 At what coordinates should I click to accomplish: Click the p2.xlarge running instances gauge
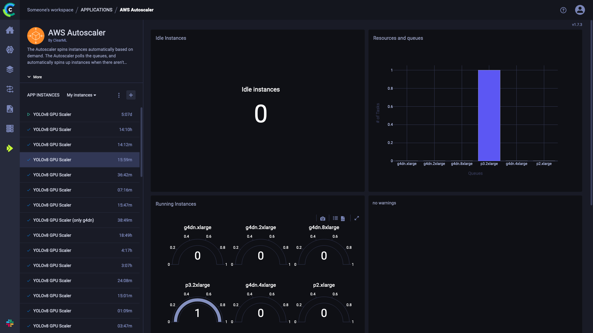pos(324,310)
